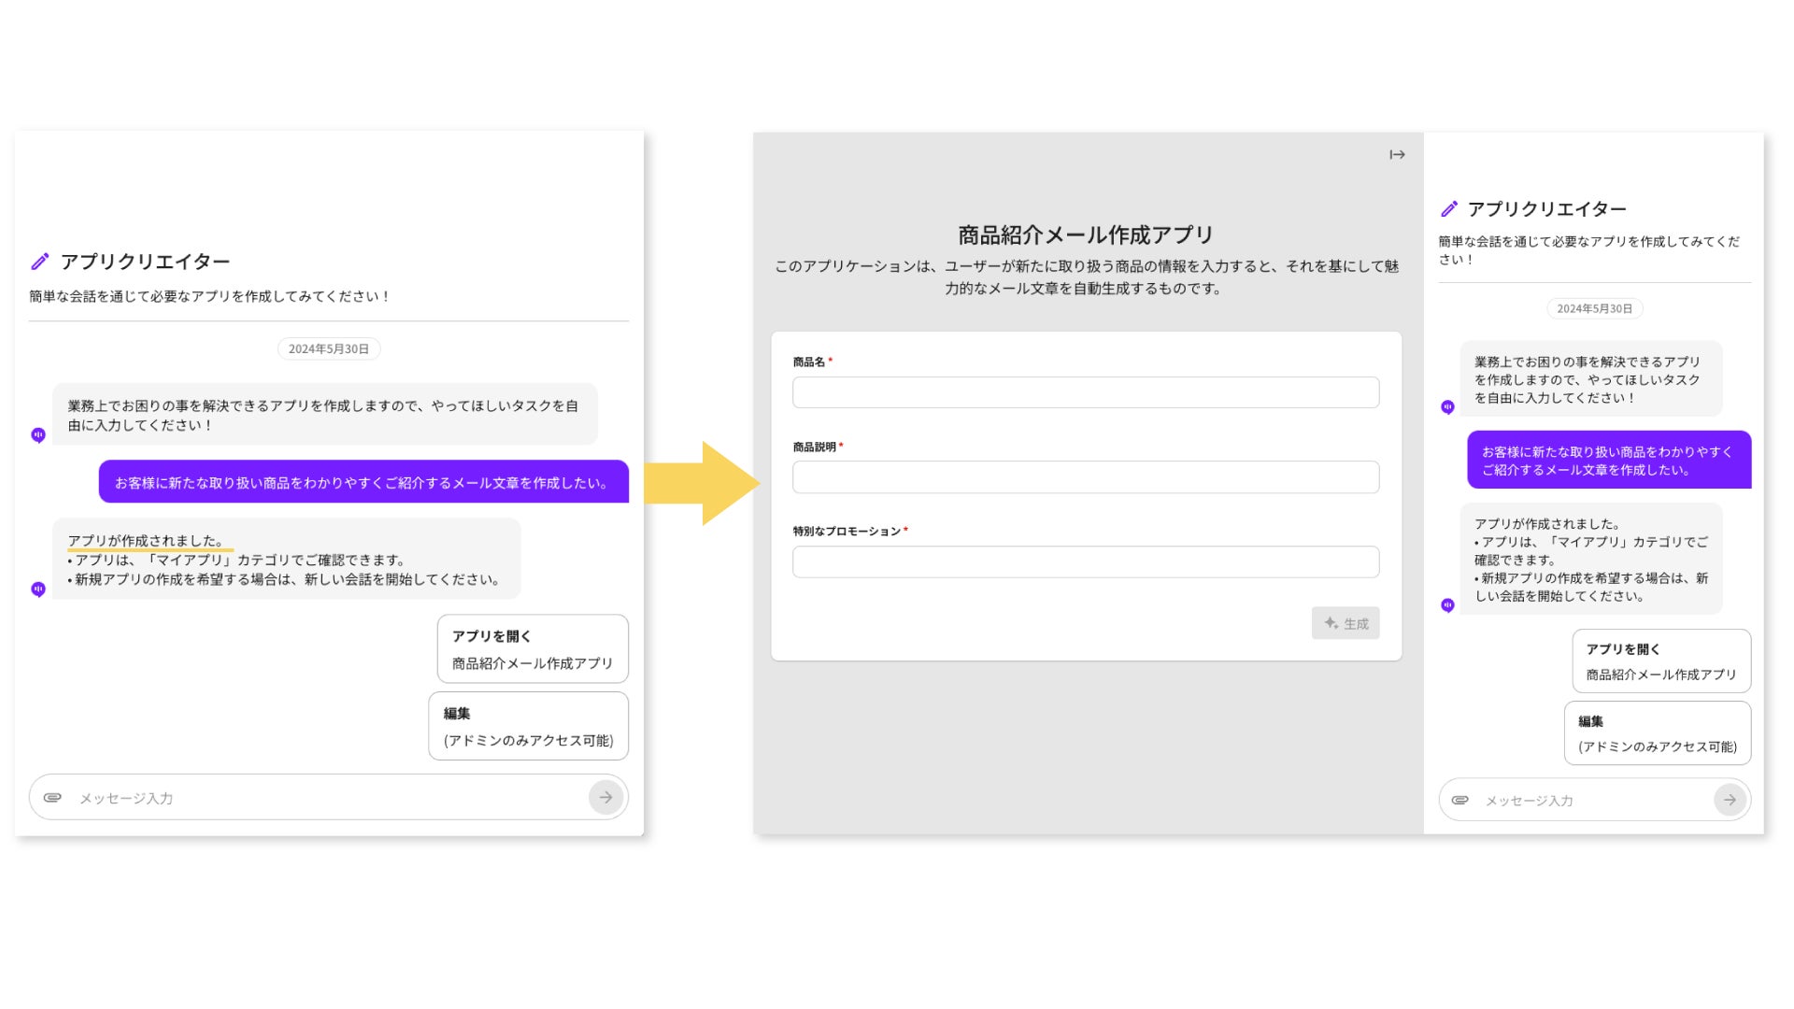Open app via right アプリを開く card
Image resolution: width=1794 pixels, height=1009 pixels.
point(1660,661)
